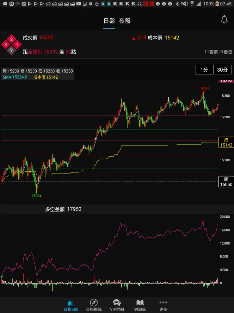
Task: Click the 成 15142 price tag
Action: click(x=226, y=142)
